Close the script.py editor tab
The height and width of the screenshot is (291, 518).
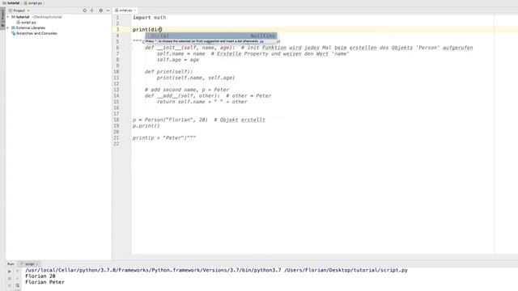[135, 11]
